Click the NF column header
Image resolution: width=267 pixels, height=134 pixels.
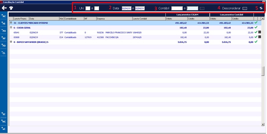tap(90, 19)
